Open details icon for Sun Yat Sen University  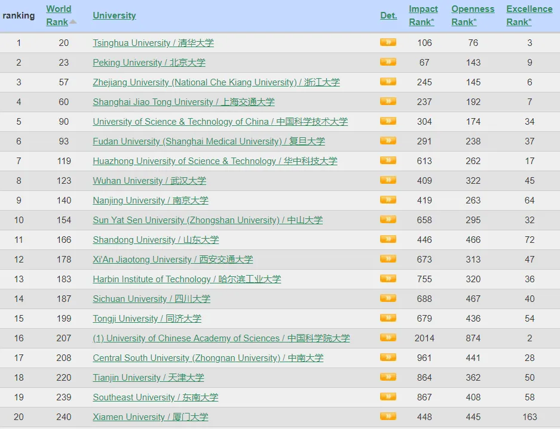(x=388, y=220)
